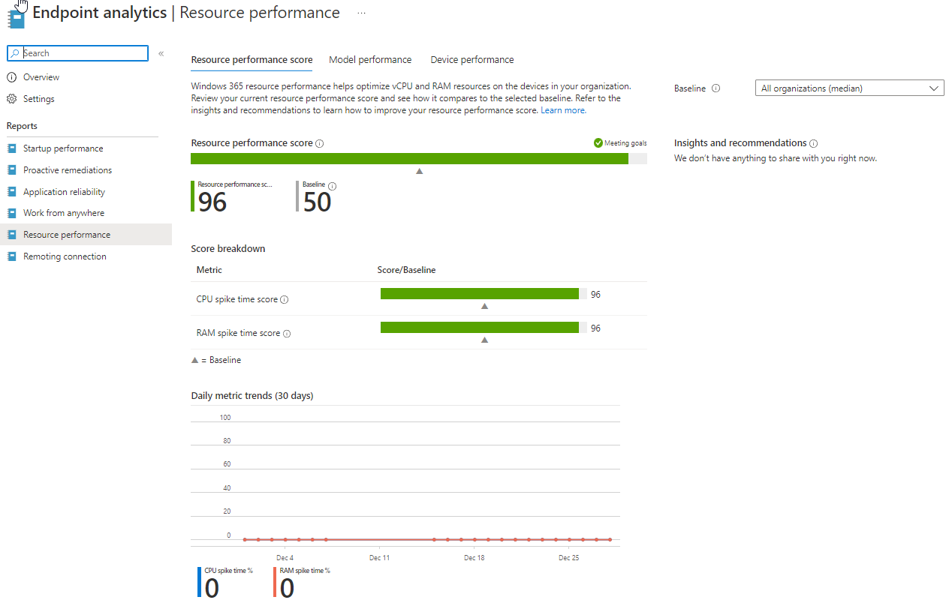949x603 pixels.
Task: Switch to Device performance tab
Action: click(x=472, y=60)
